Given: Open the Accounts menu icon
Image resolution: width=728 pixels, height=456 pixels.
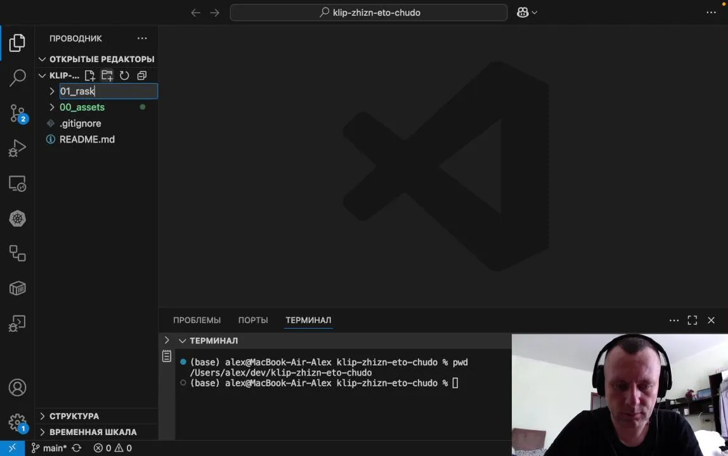Looking at the screenshot, I should [17, 388].
